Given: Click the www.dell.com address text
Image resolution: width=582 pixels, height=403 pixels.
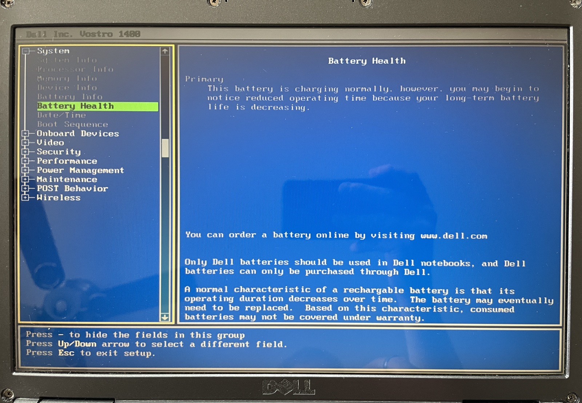Looking at the screenshot, I should tap(454, 236).
